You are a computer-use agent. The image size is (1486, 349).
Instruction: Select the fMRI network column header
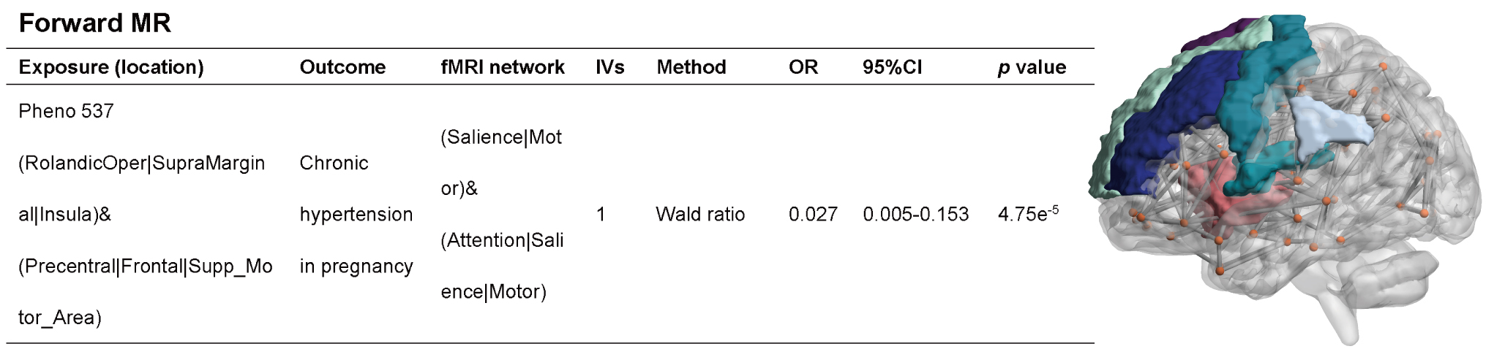(502, 67)
